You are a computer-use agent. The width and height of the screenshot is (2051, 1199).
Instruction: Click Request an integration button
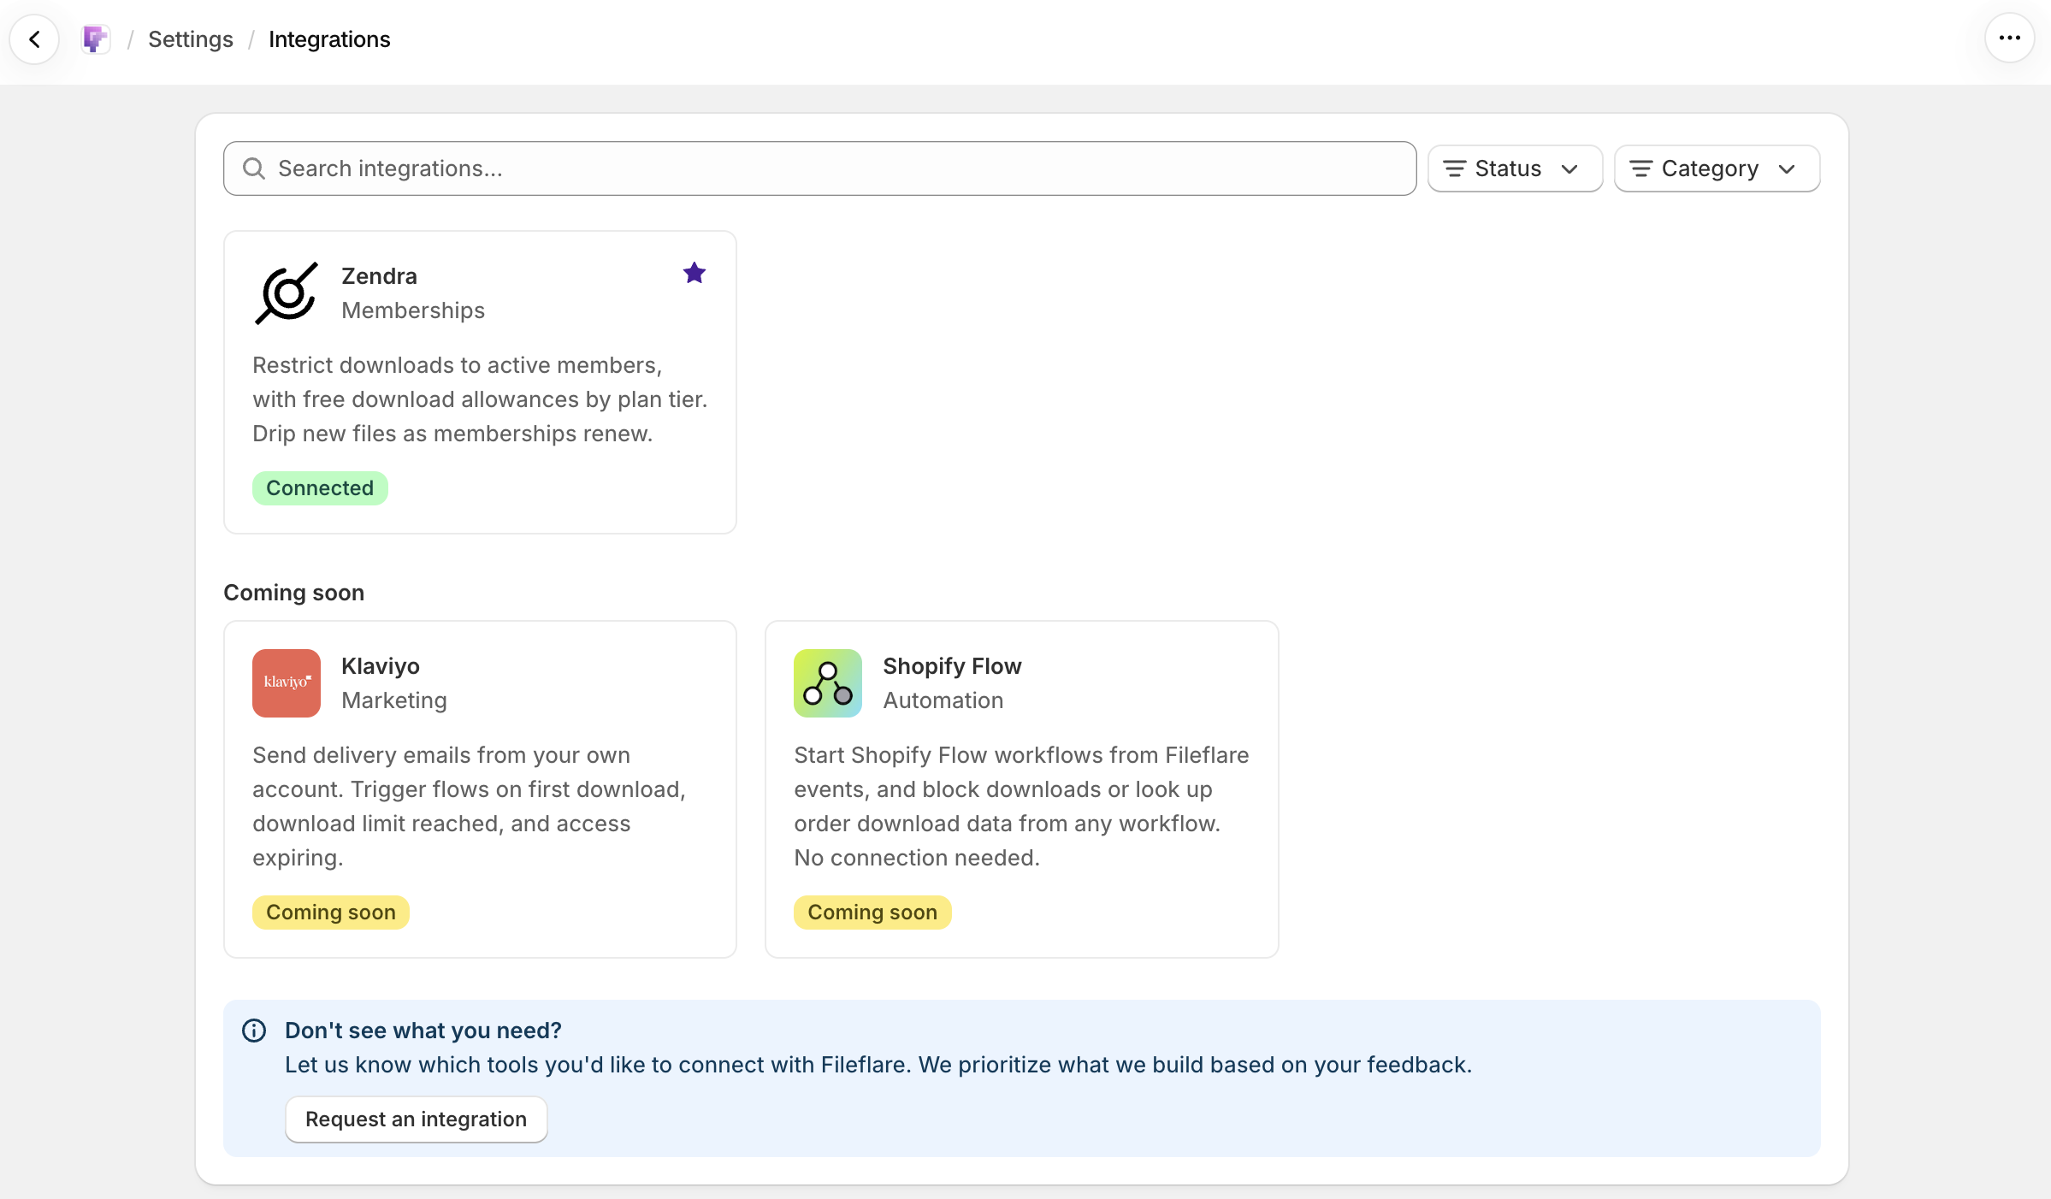click(417, 1119)
